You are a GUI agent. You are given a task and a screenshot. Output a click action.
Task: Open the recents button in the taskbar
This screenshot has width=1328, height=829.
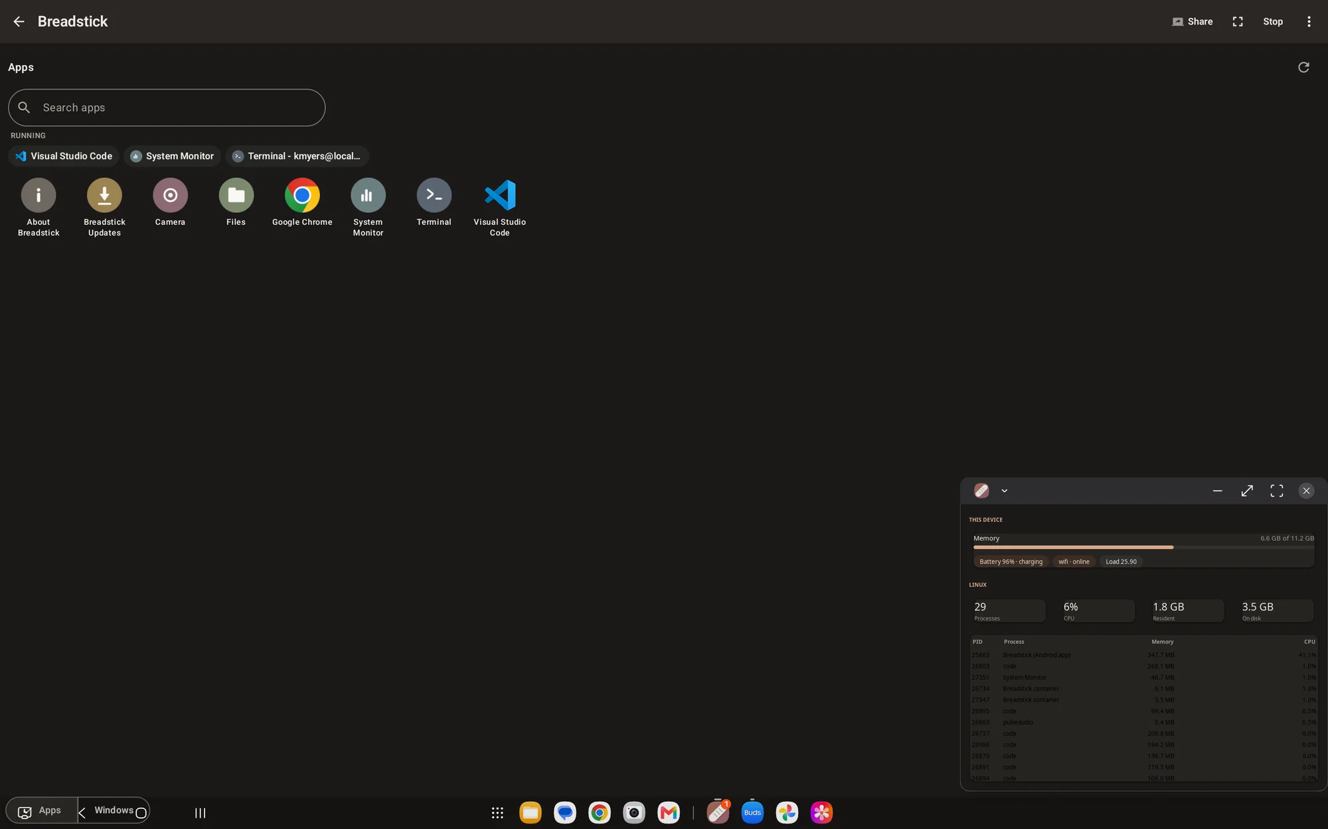200,812
